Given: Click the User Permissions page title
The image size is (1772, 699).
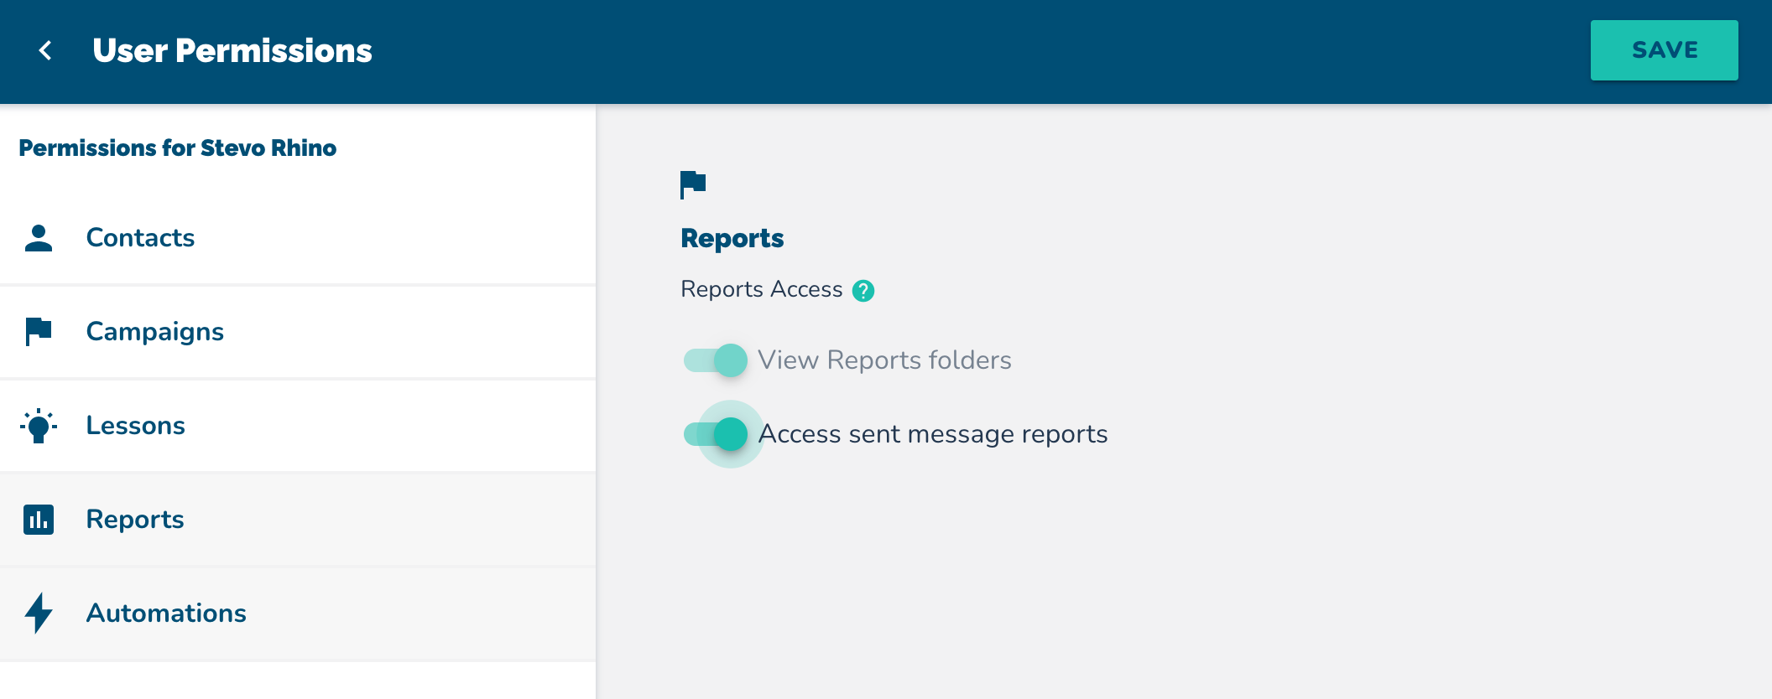Looking at the screenshot, I should [x=232, y=51].
